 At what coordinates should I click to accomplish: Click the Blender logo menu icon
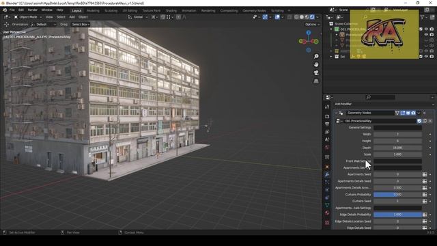click(5, 10)
